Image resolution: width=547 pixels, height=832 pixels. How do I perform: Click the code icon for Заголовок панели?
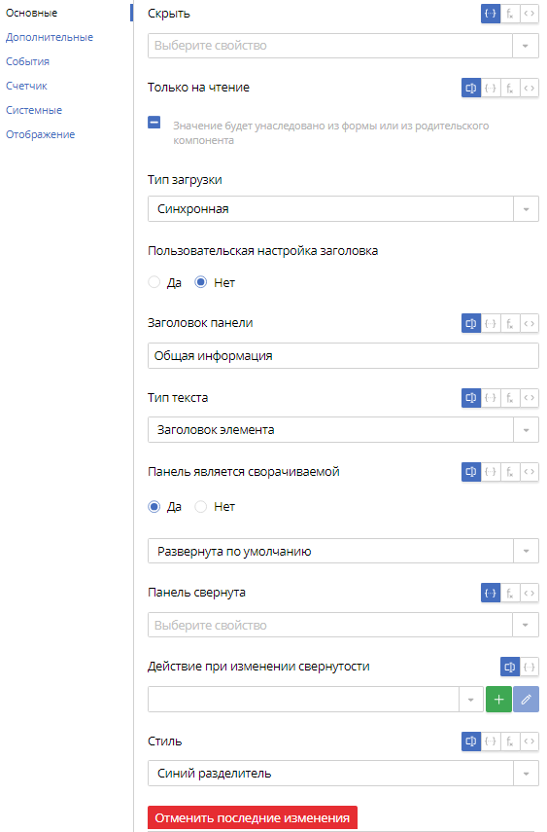click(x=529, y=323)
